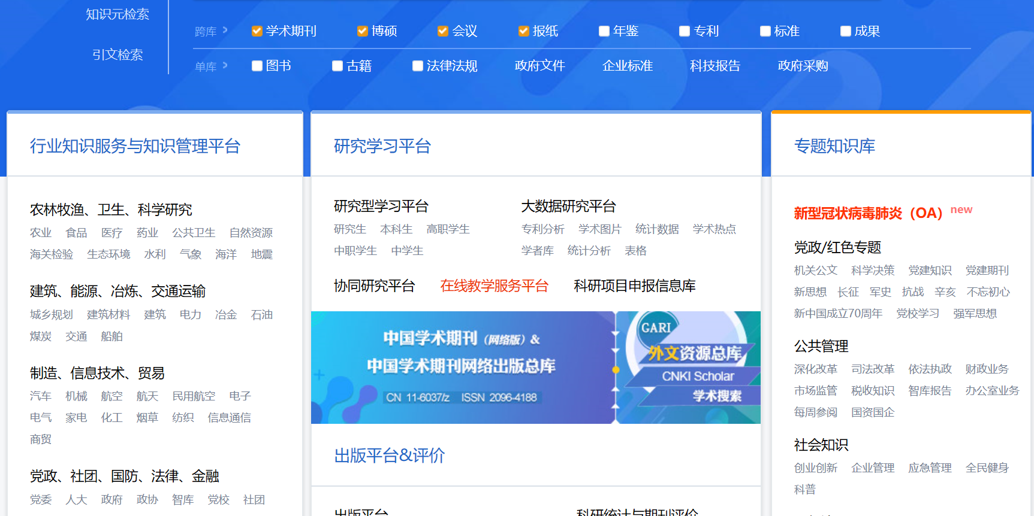Expand the 跨库 chevron arrow

(225, 30)
